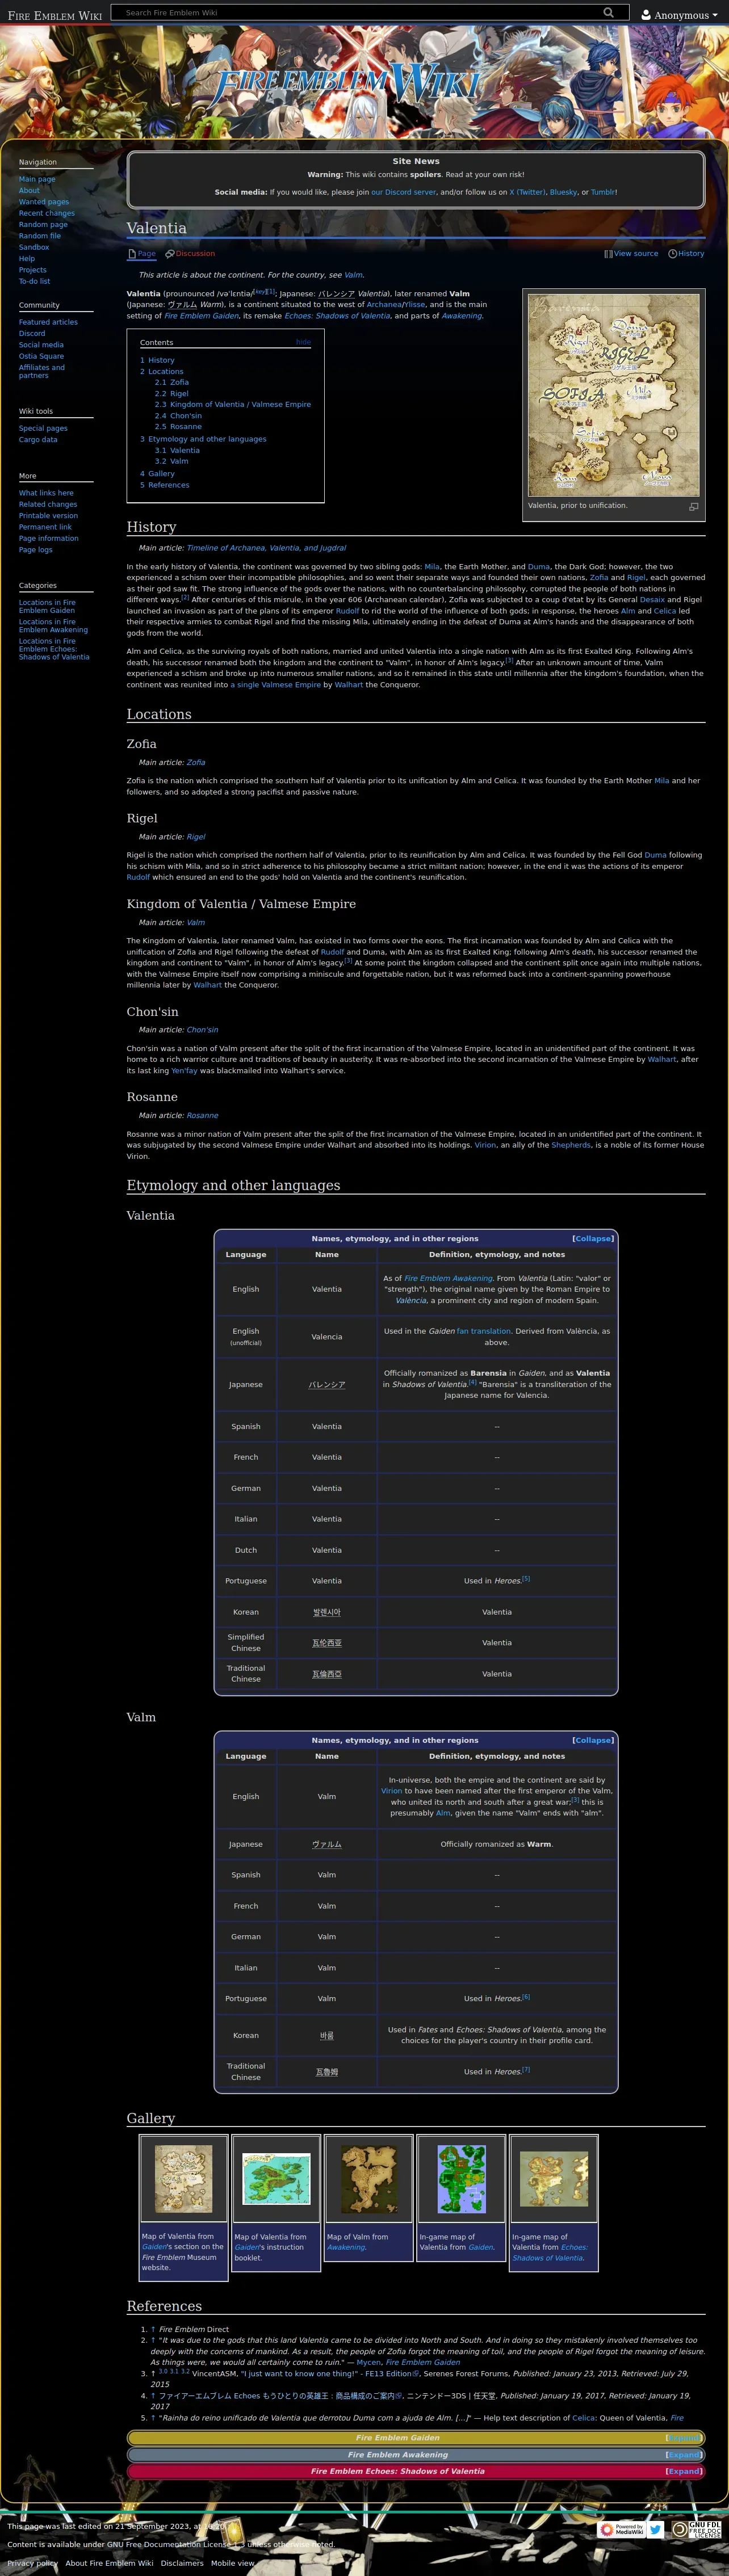Hide the Contents table
The height and width of the screenshot is (2576, 729).
coord(303,342)
